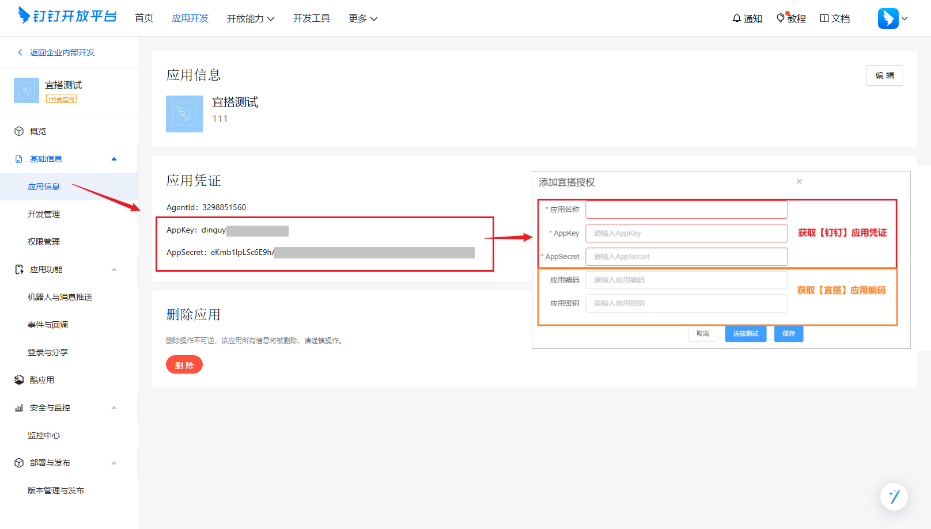Click the 删除操作不可逆 warning text
Viewport: 931px width, 529px height.
[255, 341]
